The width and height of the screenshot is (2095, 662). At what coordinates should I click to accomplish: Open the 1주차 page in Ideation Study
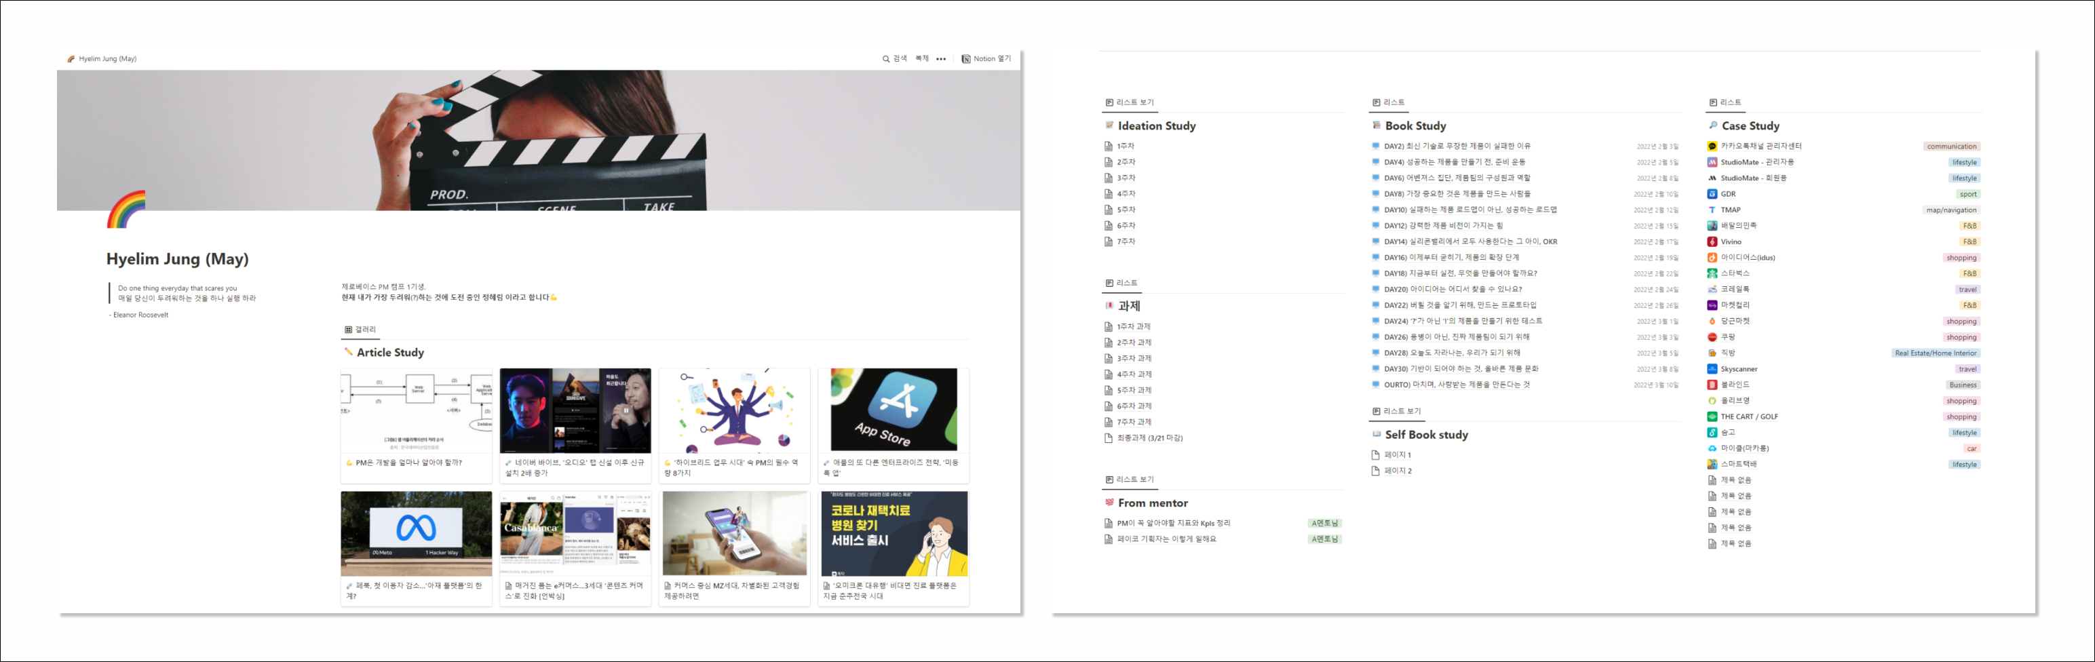(x=1126, y=147)
